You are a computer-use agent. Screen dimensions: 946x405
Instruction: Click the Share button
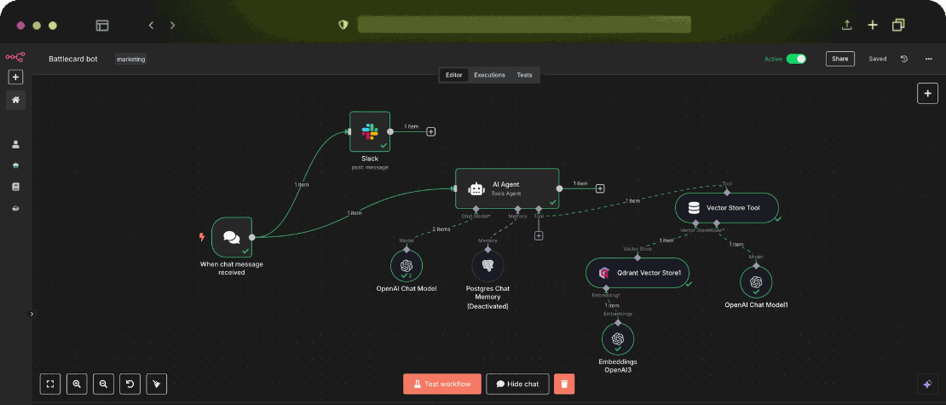coord(839,59)
